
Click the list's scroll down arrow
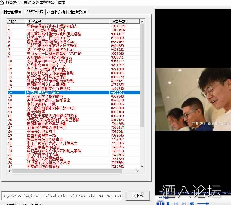point(142,166)
